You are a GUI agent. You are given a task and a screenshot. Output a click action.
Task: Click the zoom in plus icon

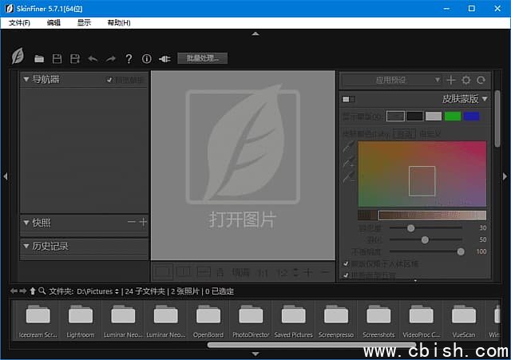pos(308,272)
